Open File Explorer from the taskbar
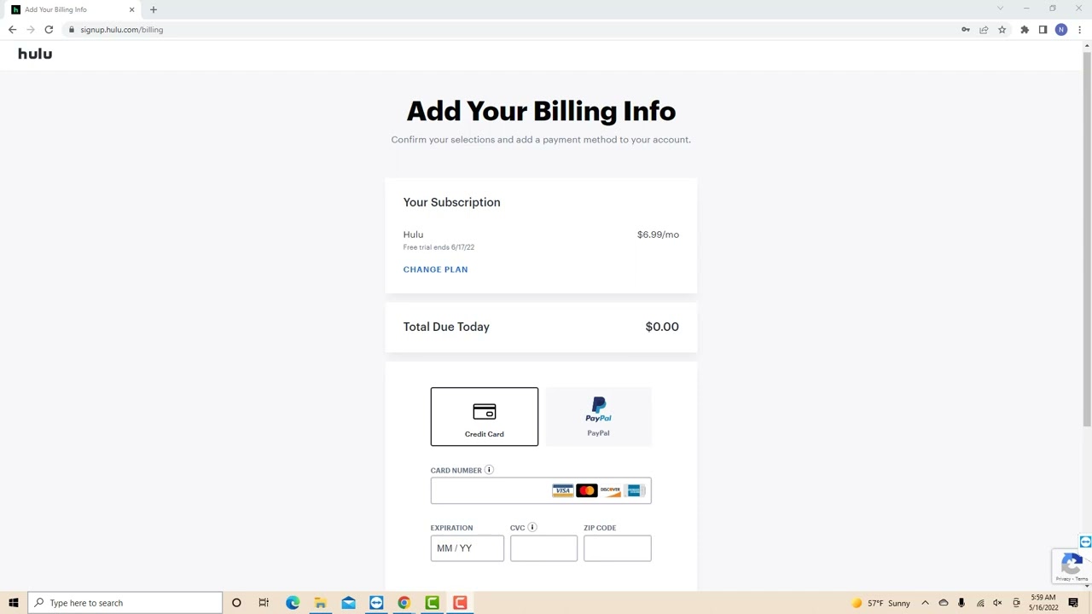This screenshot has width=1092, height=614. click(x=320, y=603)
